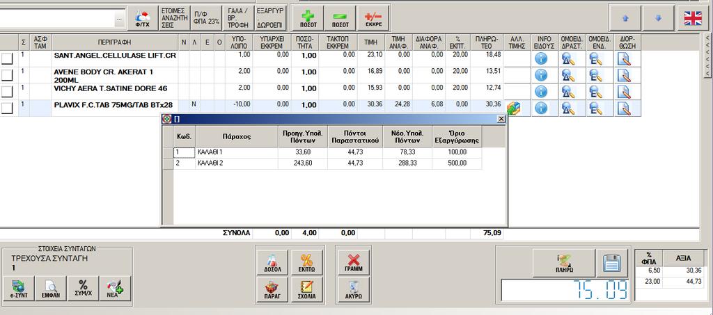Close the points popup window

click(x=501, y=119)
